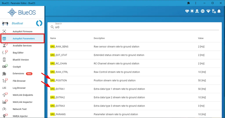Open the Extensions puzzle-piece icon
This screenshot has height=118, width=225.
point(4,74)
